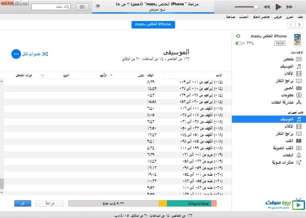Go back with the left navigation arrow
The image size is (306, 218).
(x=291, y=25)
